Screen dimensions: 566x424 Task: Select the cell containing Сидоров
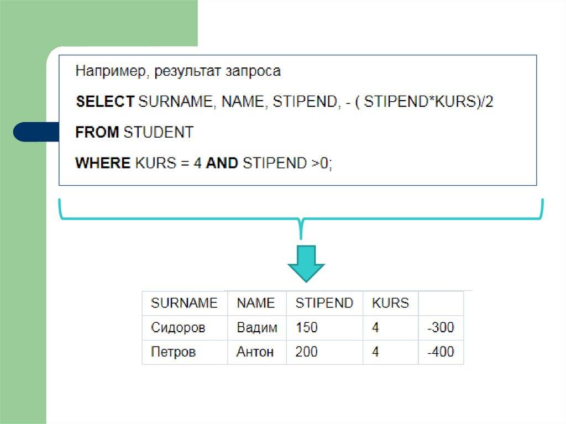point(178,328)
